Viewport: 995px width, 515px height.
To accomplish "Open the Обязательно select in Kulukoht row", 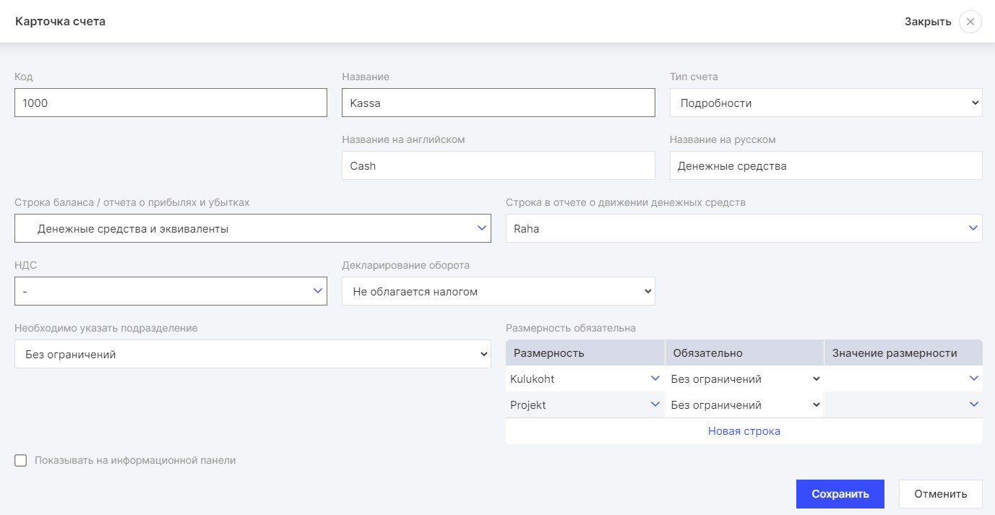I will tap(744, 378).
